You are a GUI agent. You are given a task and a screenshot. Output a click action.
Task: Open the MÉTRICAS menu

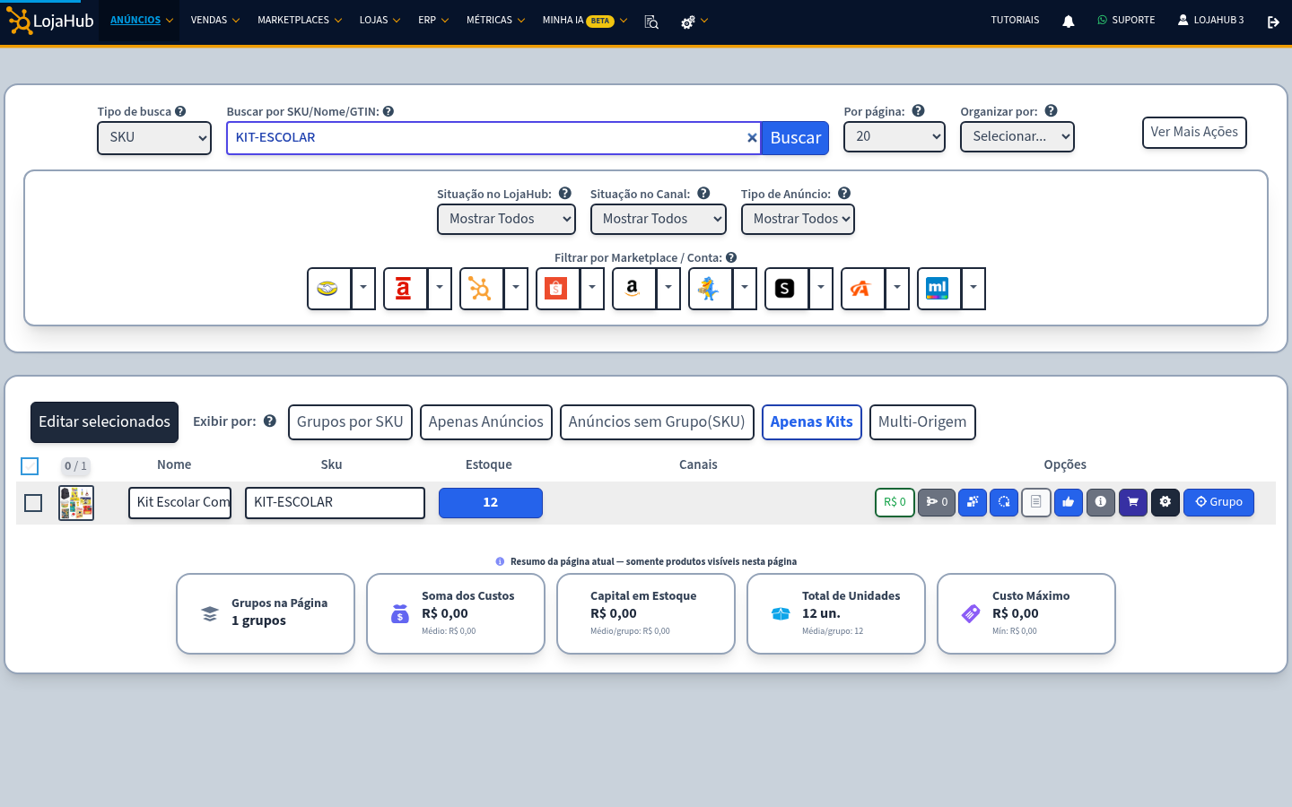coord(496,21)
